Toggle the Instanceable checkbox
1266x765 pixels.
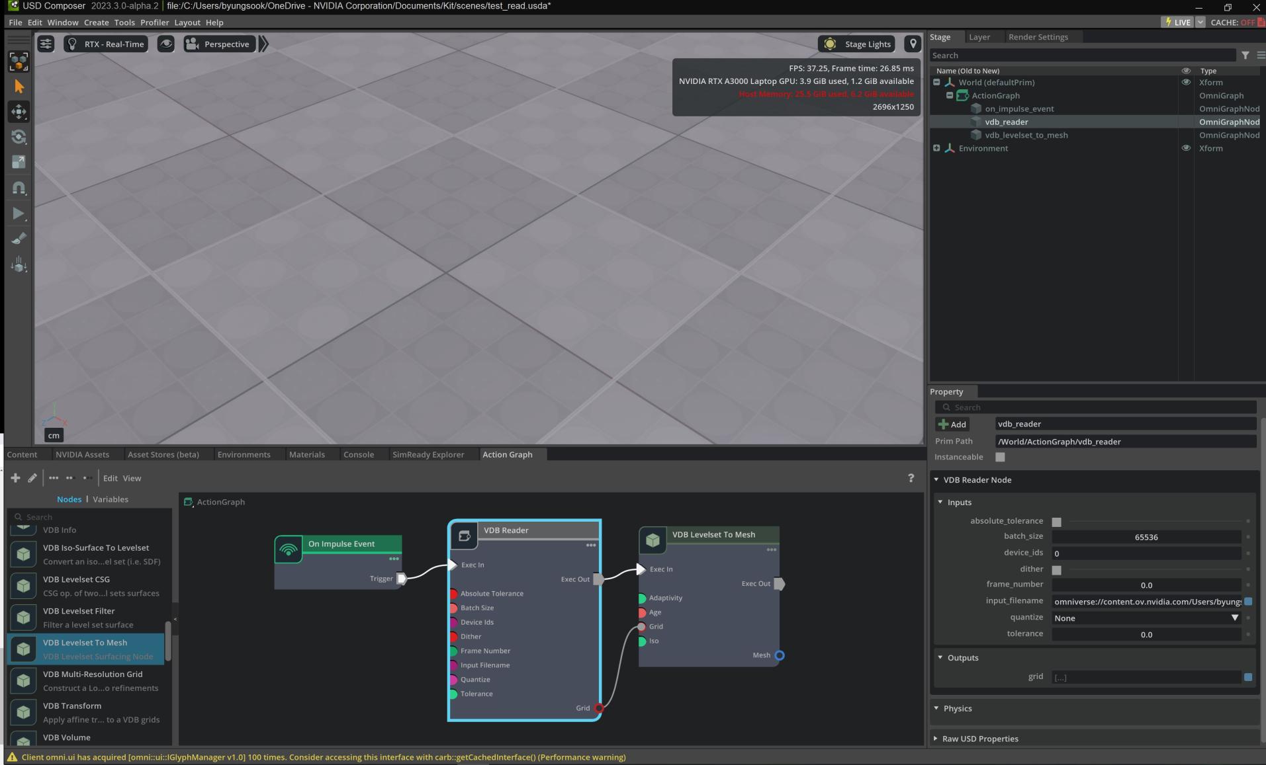[1000, 457]
